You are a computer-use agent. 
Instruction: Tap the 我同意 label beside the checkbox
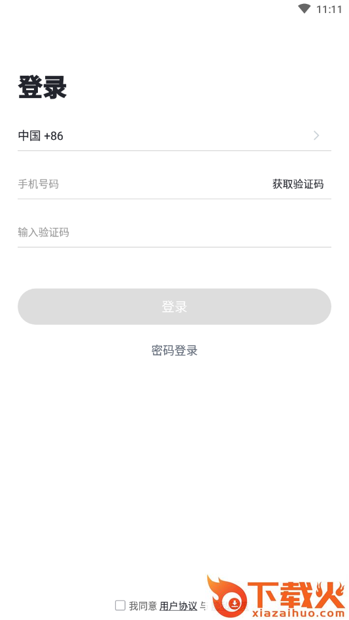[143, 606]
